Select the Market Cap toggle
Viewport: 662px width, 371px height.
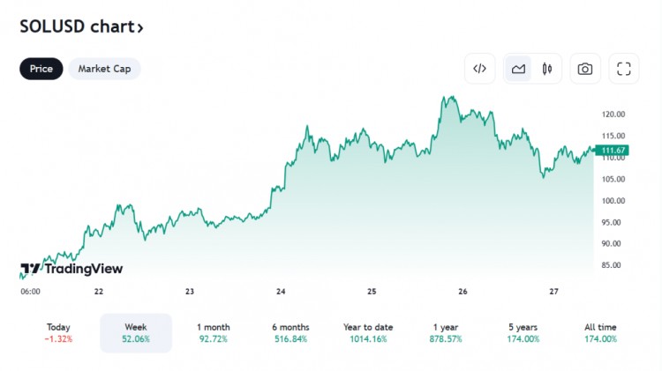104,69
